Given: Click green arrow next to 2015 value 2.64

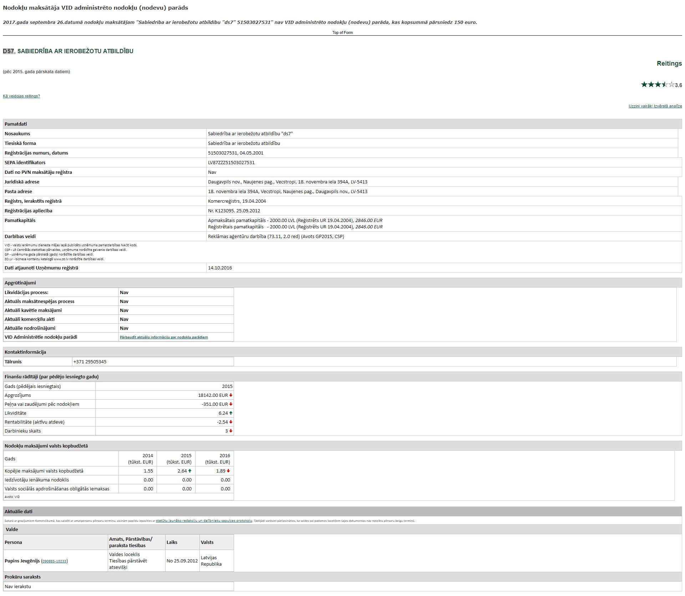Looking at the screenshot, I should coord(190,471).
